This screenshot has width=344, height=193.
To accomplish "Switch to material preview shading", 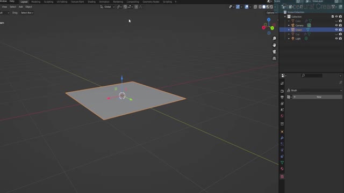I will 268,7.
